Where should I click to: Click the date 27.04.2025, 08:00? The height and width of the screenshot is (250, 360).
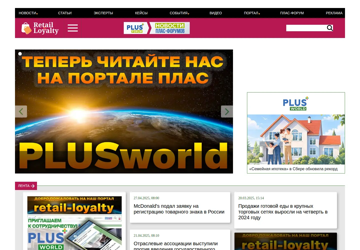(146, 198)
